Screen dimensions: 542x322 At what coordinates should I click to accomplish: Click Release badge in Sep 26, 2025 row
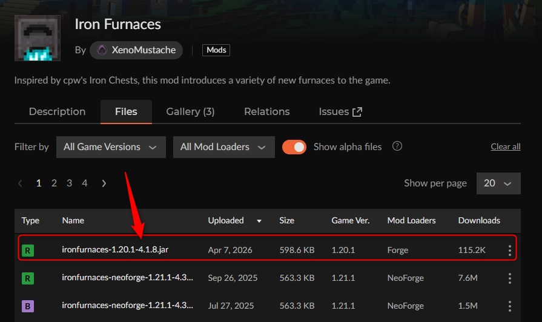[x=28, y=278]
